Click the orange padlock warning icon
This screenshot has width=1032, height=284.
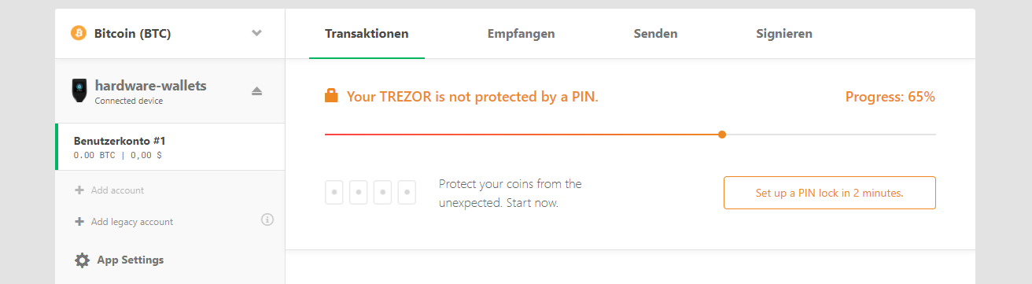pyautogui.click(x=331, y=97)
